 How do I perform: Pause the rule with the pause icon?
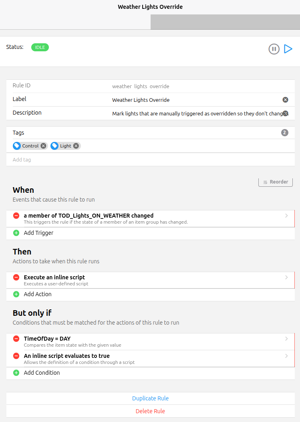(x=274, y=49)
